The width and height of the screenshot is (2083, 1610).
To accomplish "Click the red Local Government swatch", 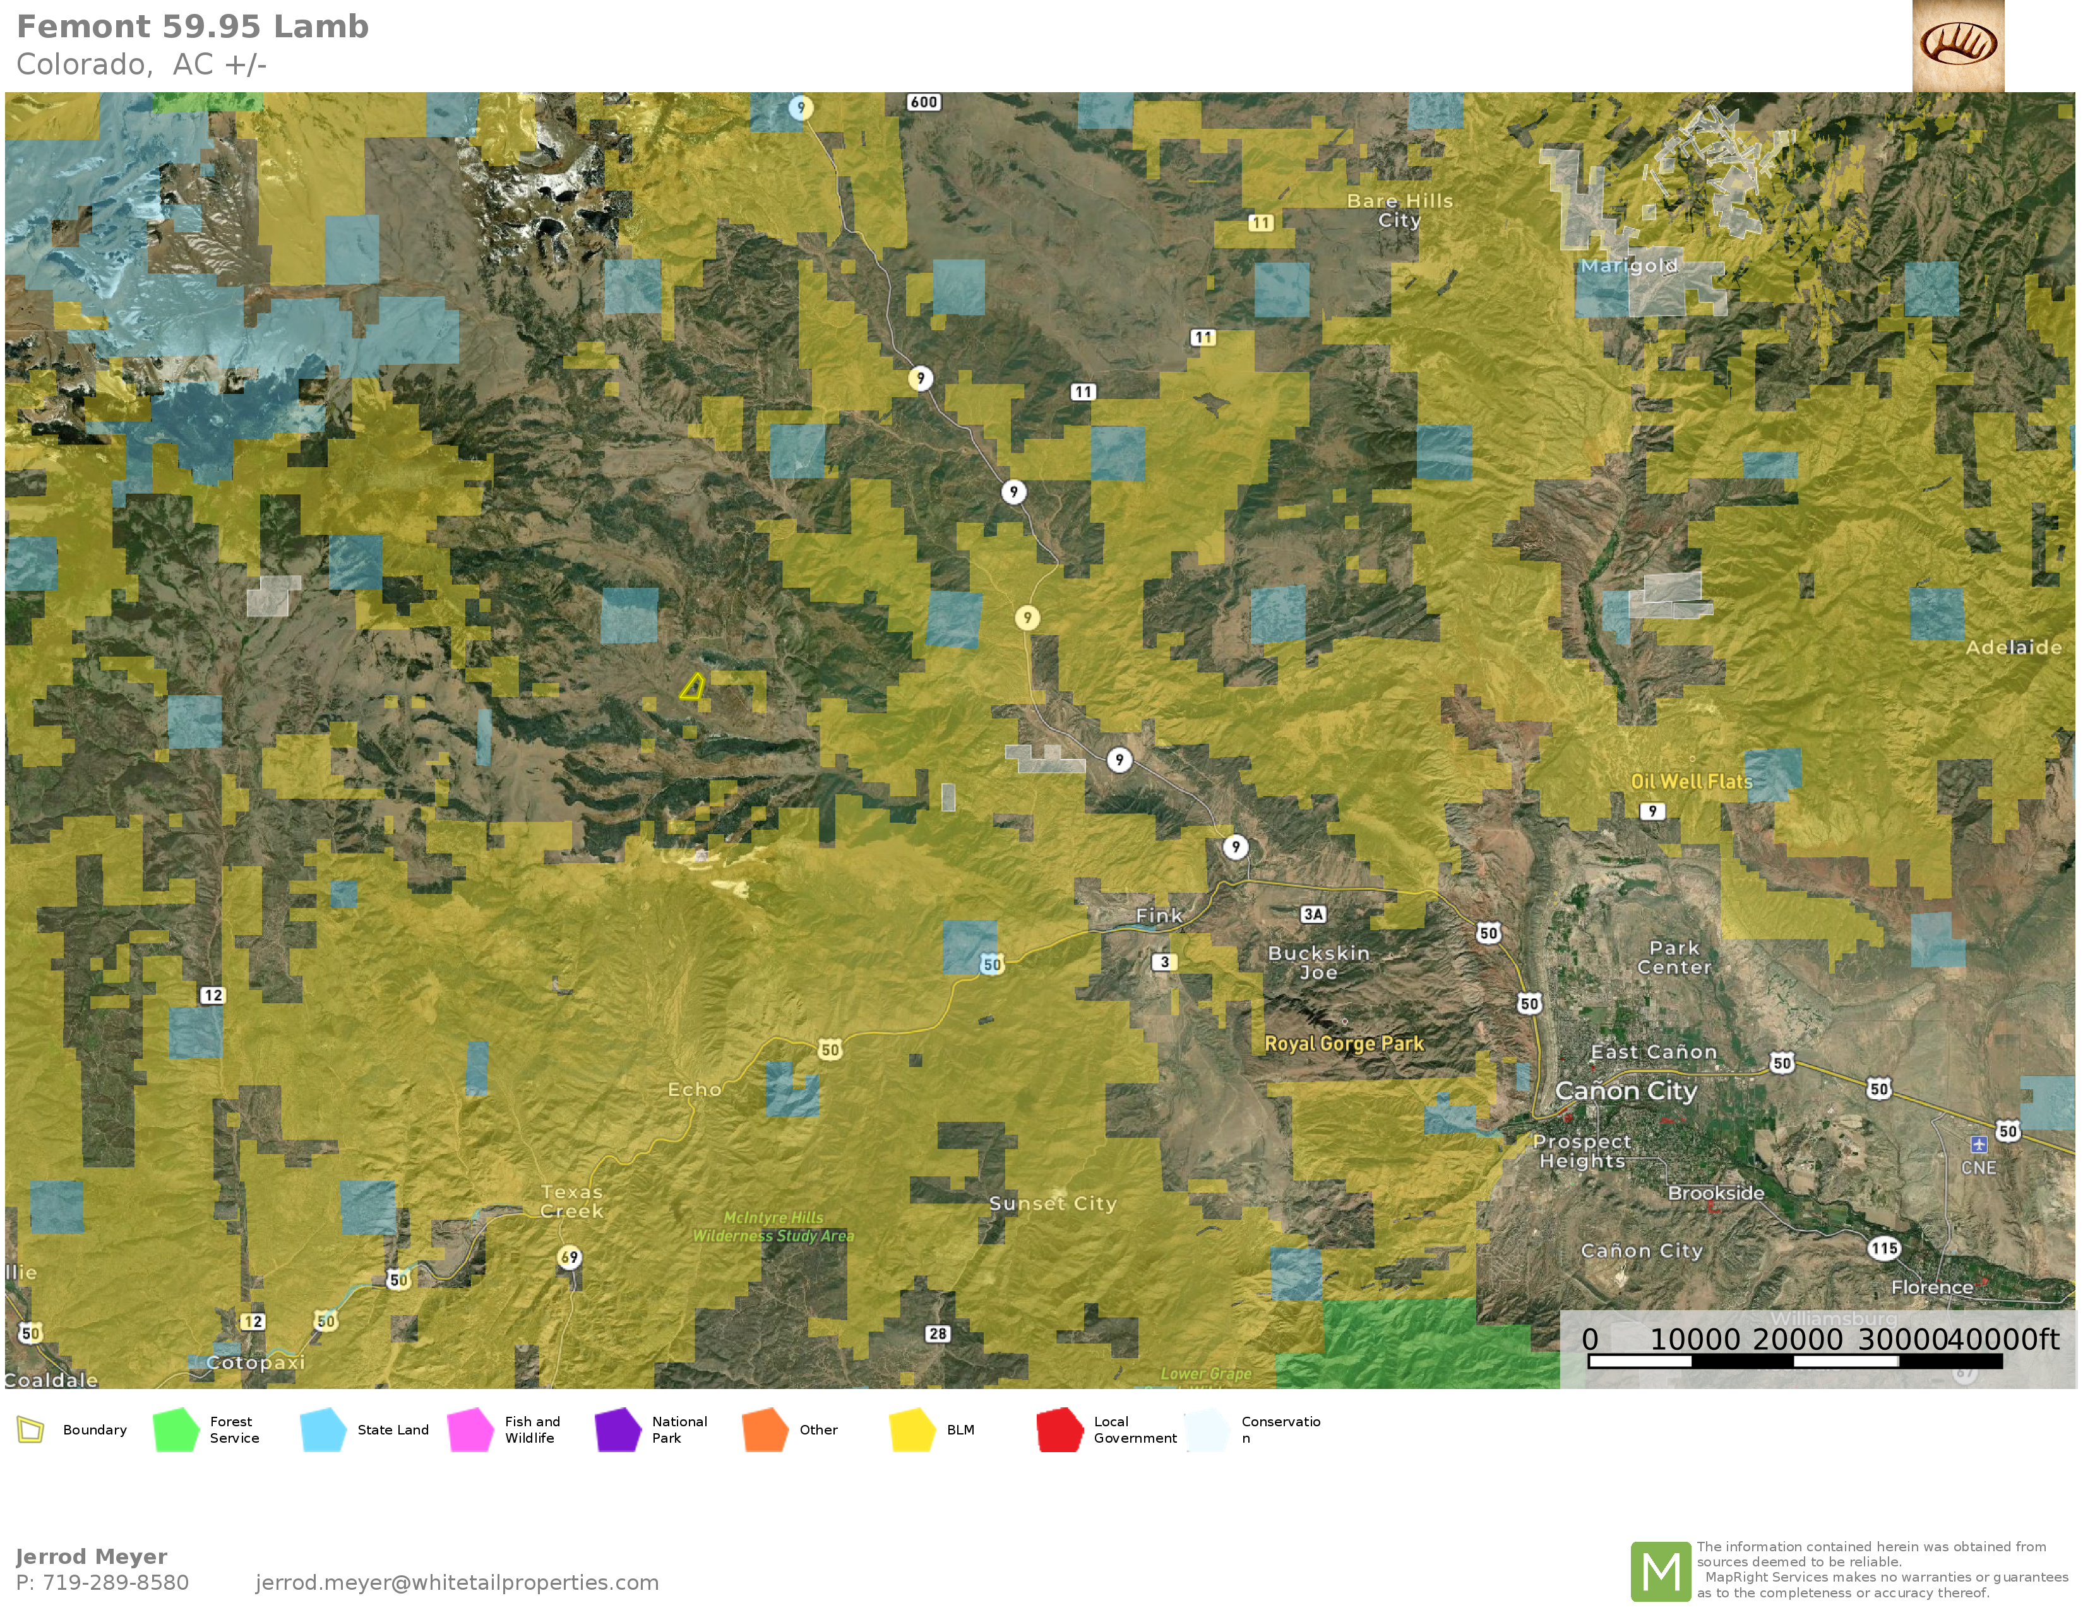I will point(1059,1429).
